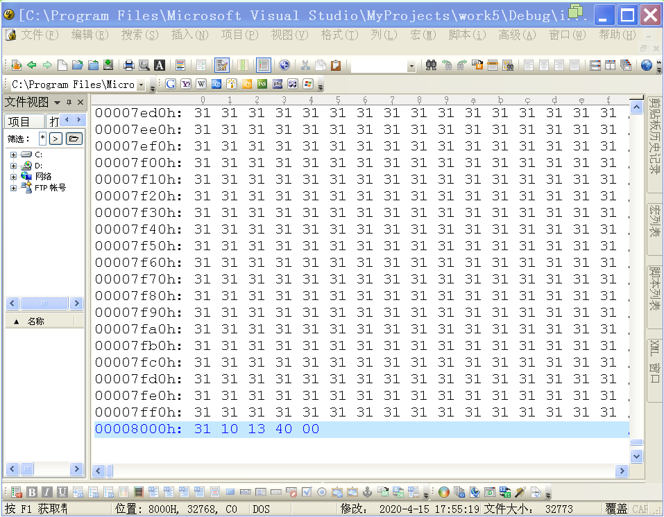Expand the FTP 帐号 tree node
The height and width of the screenshot is (517, 664).
coord(13,188)
